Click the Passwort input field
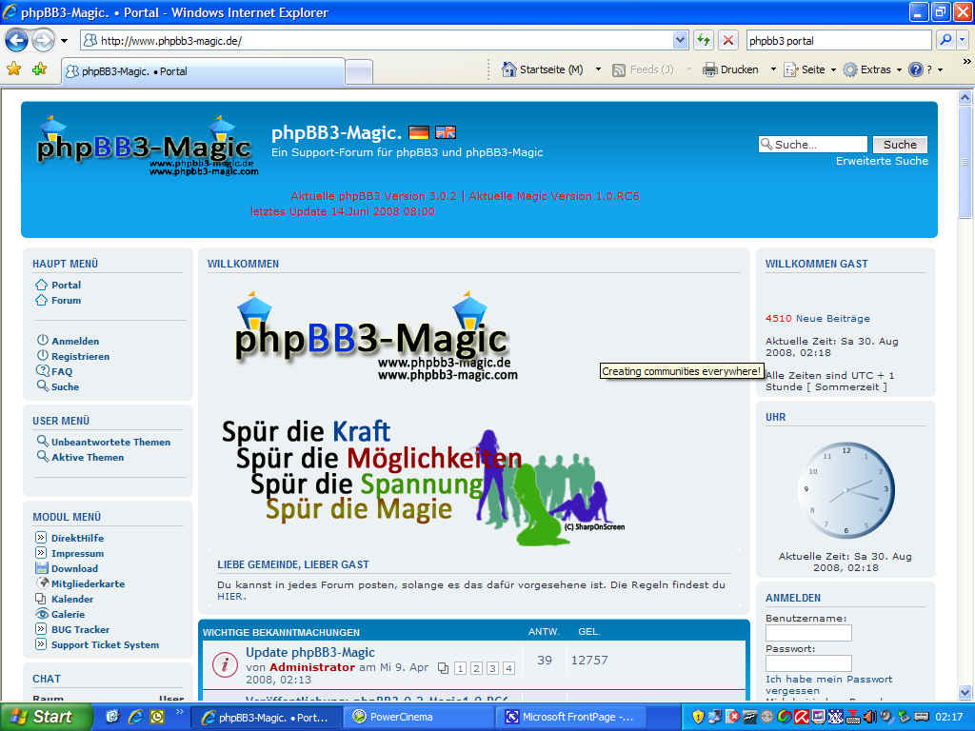This screenshot has width=975, height=731. (x=808, y=662)
